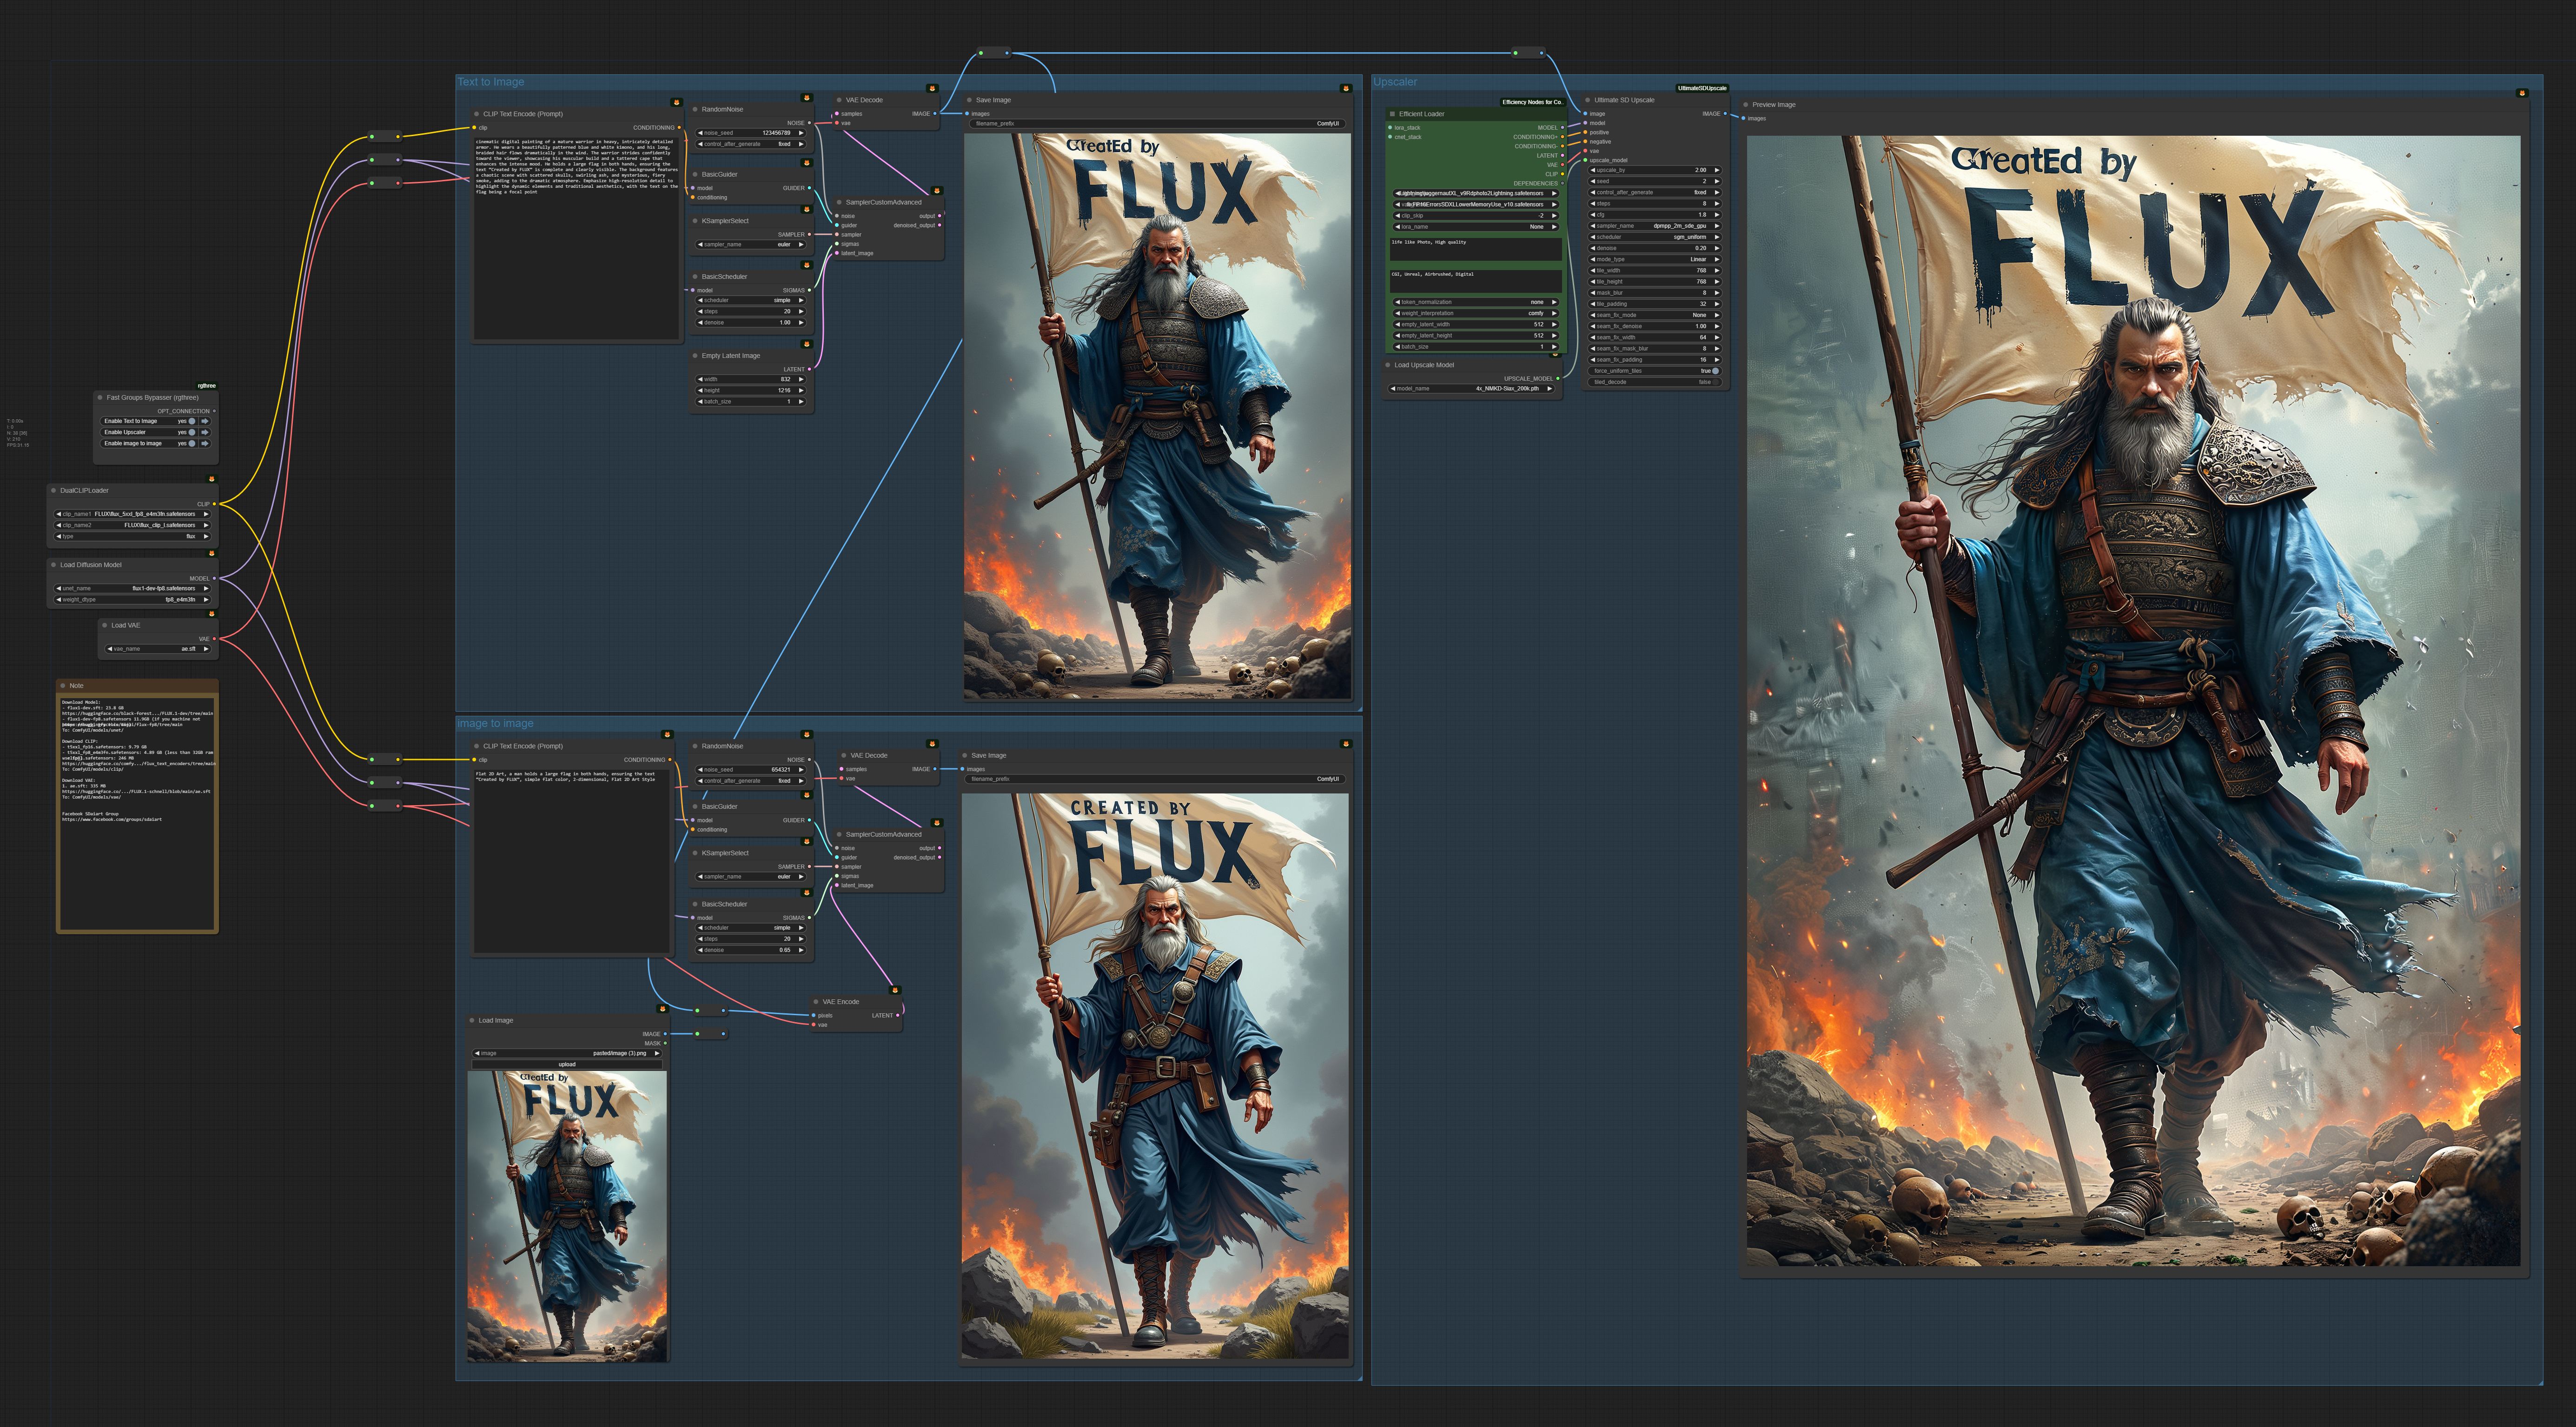Click the CLIP output socket on DualCLIPLoader
Image resolution: width=2576 pixels, height=1427 pixels.
214,504
